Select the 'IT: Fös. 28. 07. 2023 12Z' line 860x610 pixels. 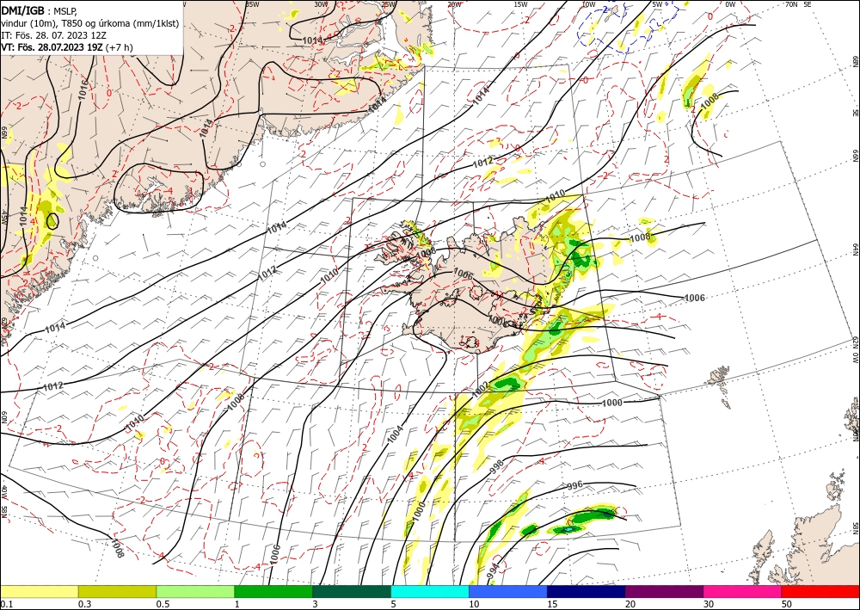(53, 34)
